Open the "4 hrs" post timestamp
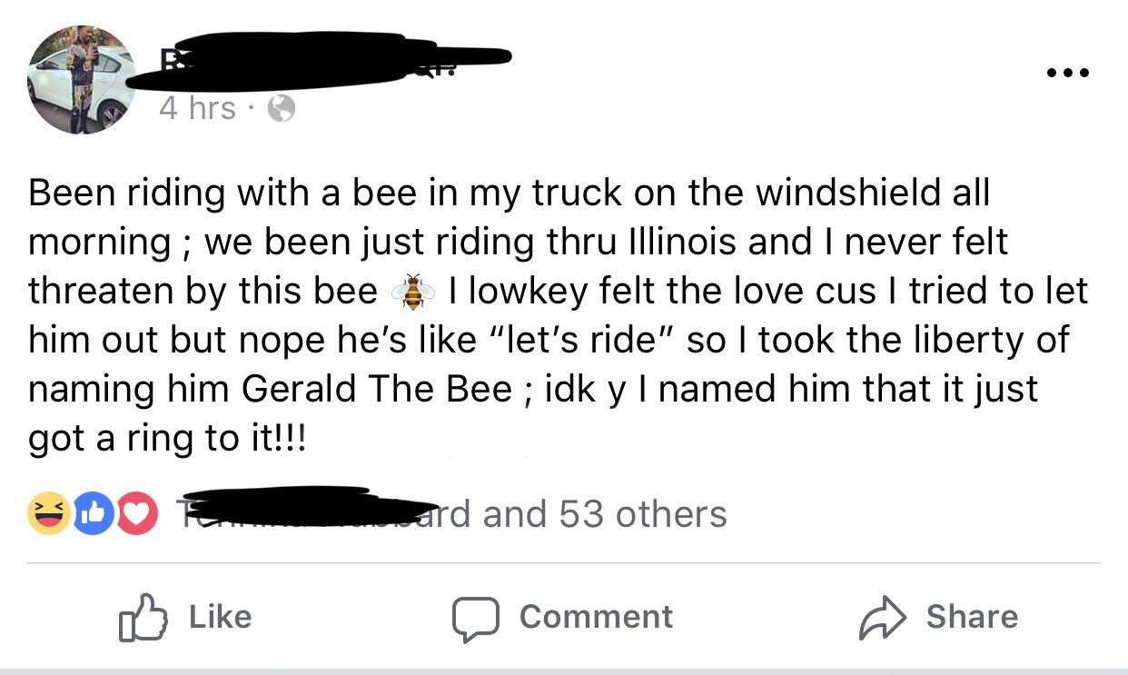This screenshot has width=1128, height=675. (197, 108)
